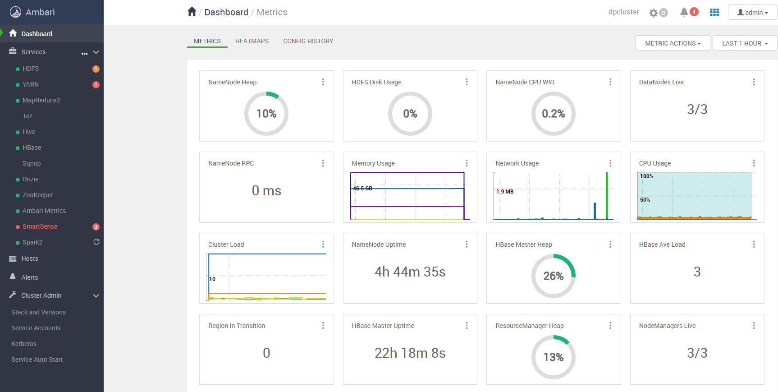Open the Network Usage widget menu

[610, 163]
